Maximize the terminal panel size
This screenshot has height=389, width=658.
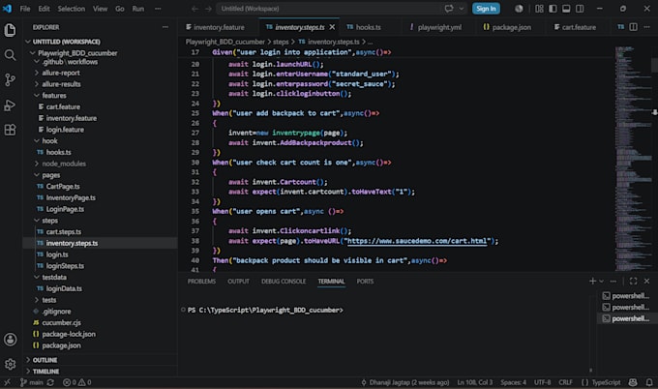coord(633,282)
